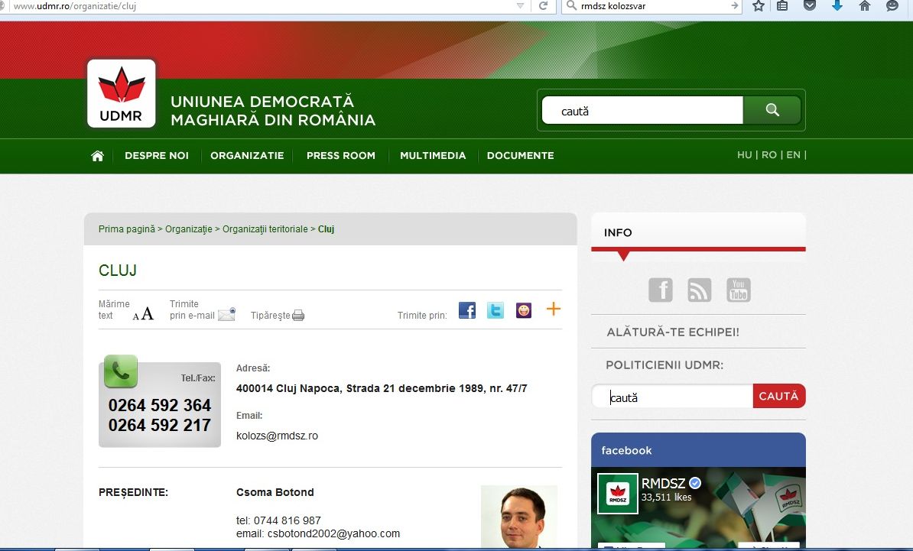Viewport: 913px width, 551px height.
Task: Click the site search caută field
Action: (642, 111)
